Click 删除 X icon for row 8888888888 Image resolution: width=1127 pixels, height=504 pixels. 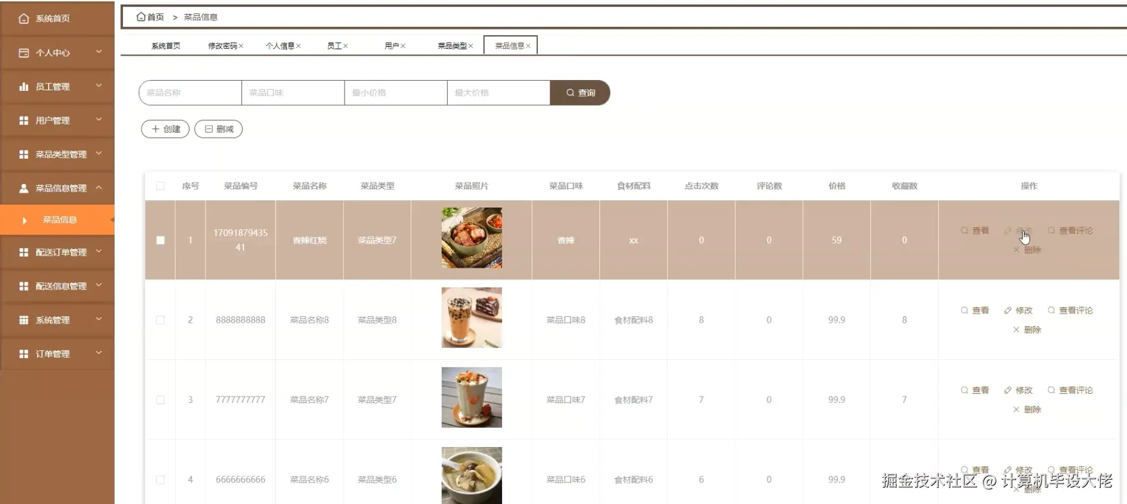point(1016,330)
